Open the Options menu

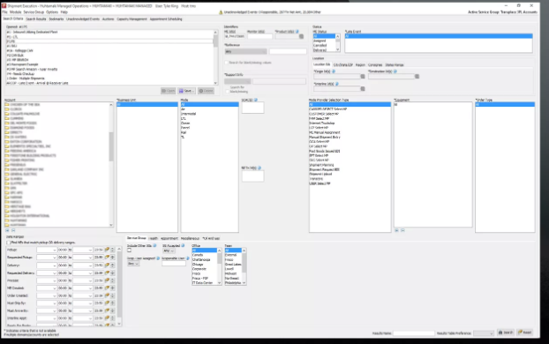coord(52,12)
